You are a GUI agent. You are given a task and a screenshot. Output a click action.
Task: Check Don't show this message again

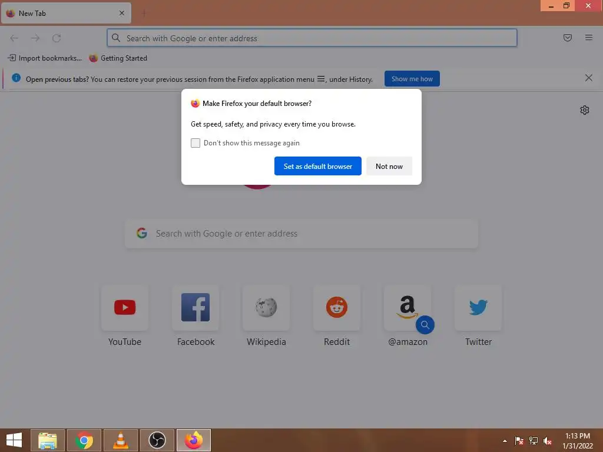[196, 143]
